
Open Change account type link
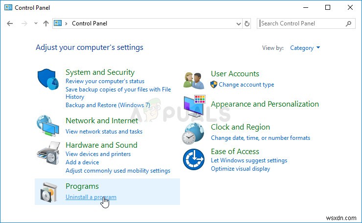pyautogui.click(x=246, y=85)
